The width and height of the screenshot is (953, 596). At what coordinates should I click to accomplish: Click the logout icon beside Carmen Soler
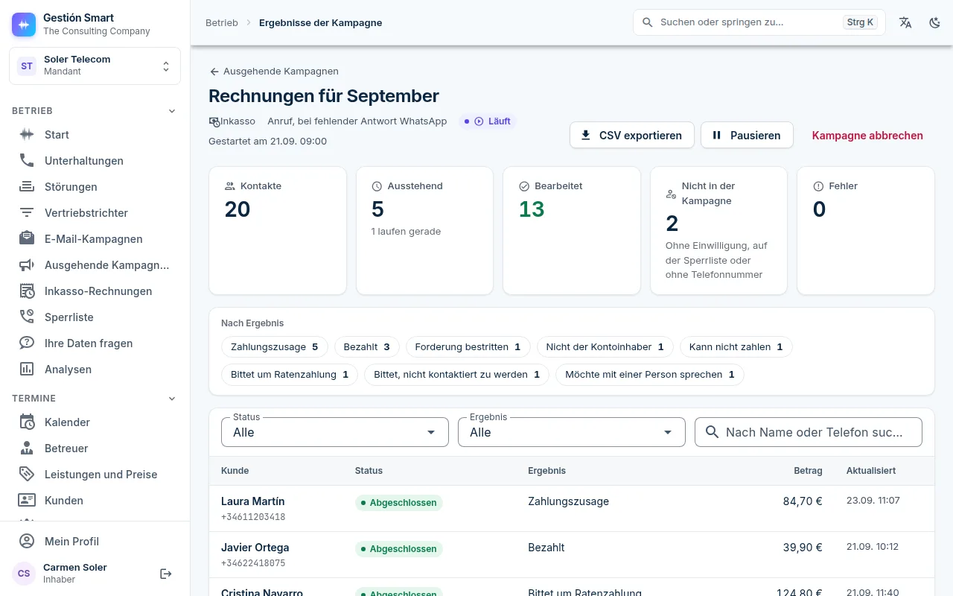click(166, 574)
